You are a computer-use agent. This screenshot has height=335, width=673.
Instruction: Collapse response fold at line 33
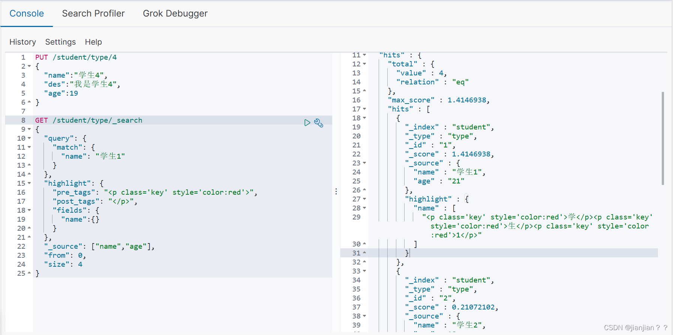coord(364,271)
